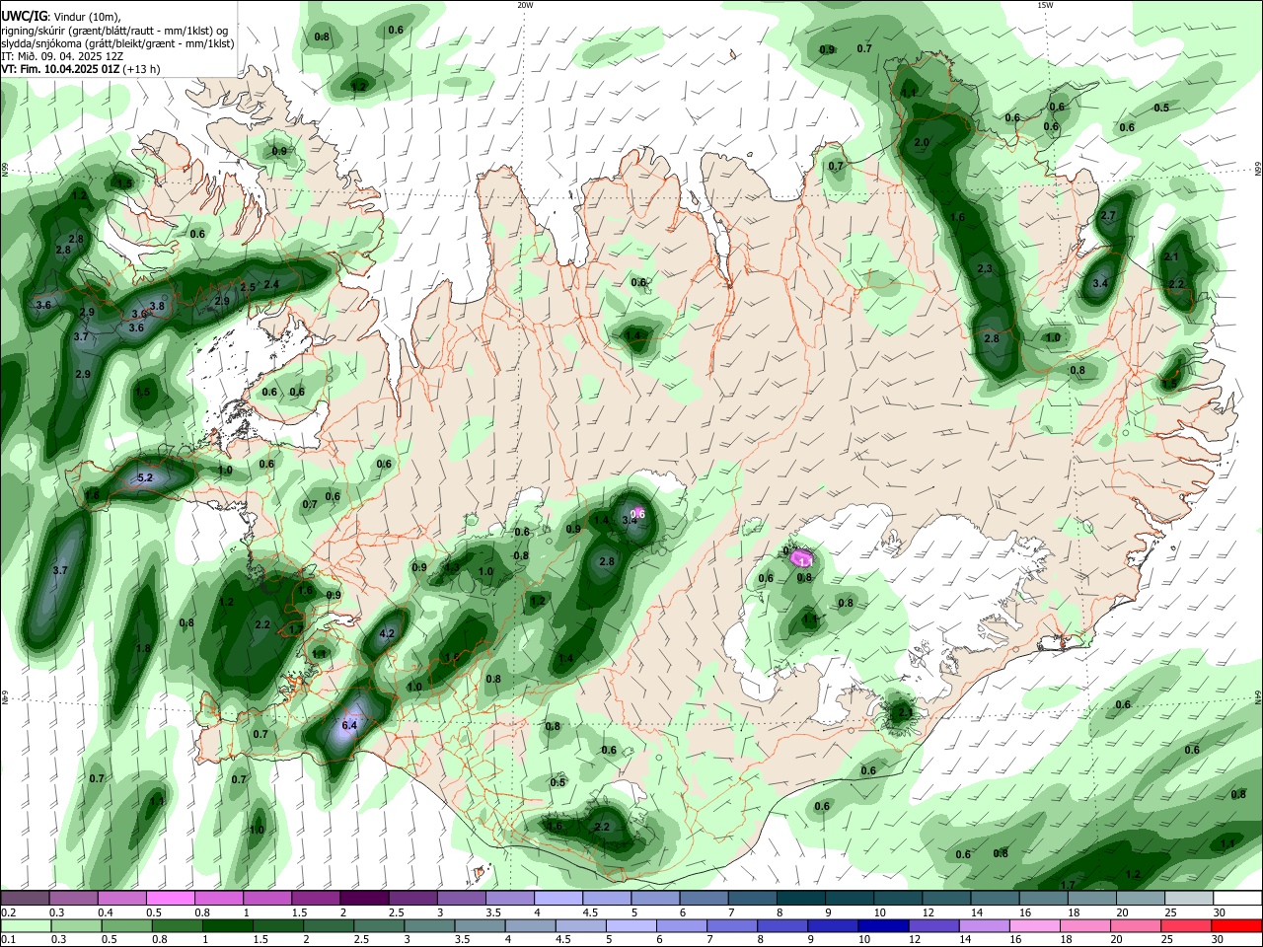Select the 2.0 precipitation label in the northeast
The height and width of the screenshot is (947, 1263).
click(923, 143)
